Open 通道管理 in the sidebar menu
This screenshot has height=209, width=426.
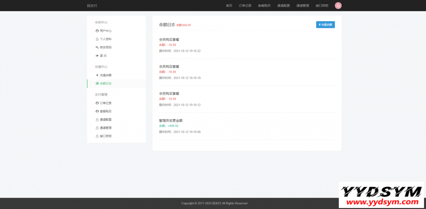click(x=106, y=128)
